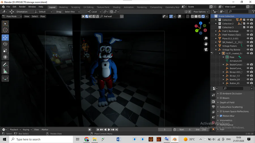Switch to the Shading workspace tab
255x143 pixels.
[x=117, y=7]
